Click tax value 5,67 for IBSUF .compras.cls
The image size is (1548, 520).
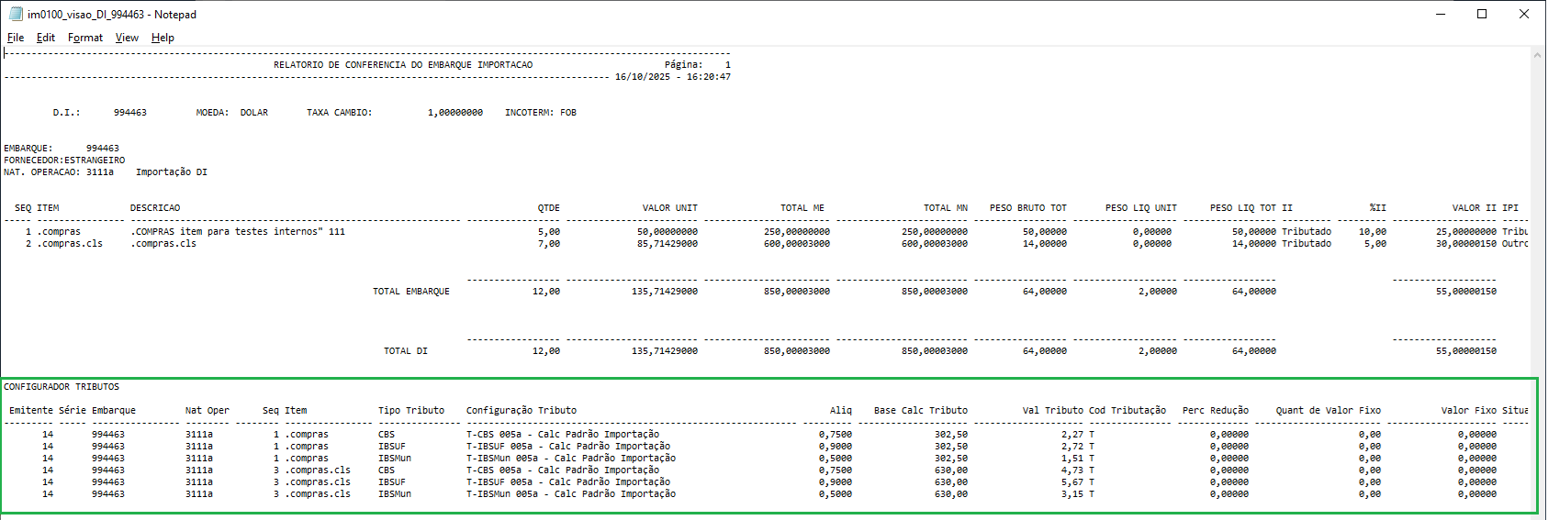click(1072, 482)
